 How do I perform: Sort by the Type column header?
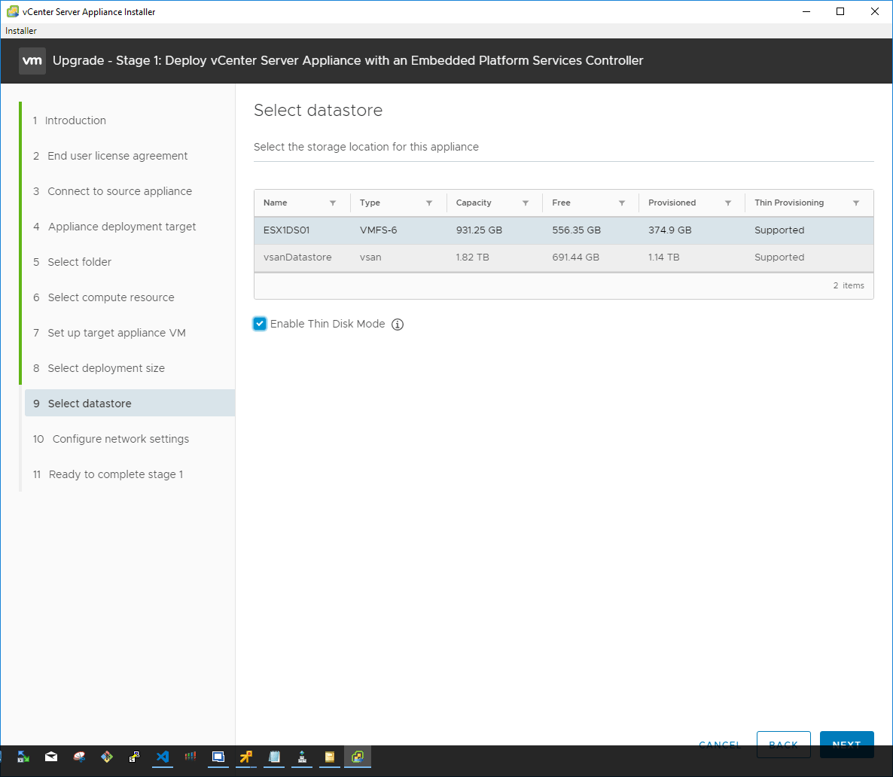click(370, 203)
